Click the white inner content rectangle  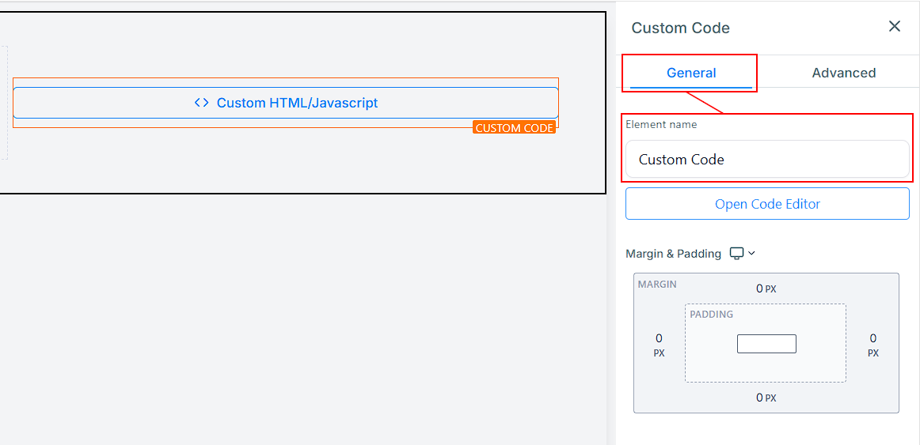(x=766, y=344)
